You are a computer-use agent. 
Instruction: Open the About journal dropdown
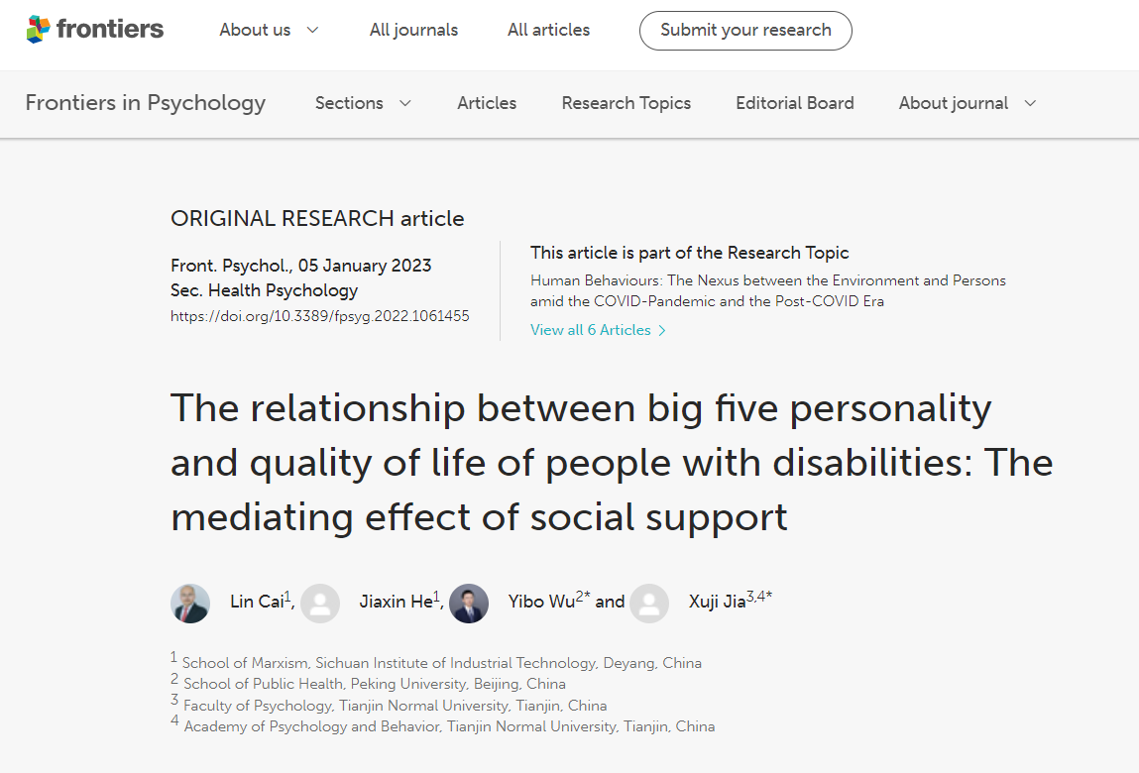coord(967,103)
